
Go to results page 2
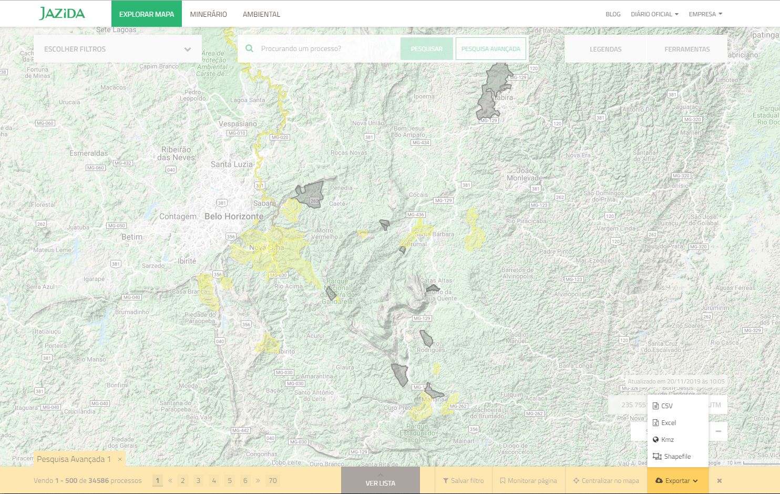182,480
